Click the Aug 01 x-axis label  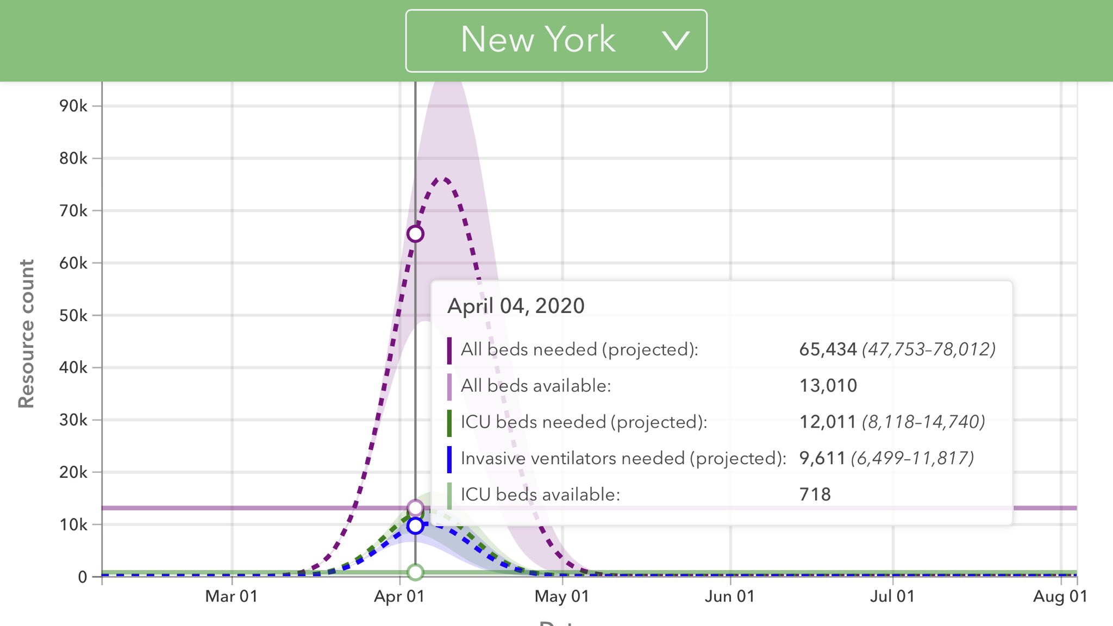click(1060, 597)
